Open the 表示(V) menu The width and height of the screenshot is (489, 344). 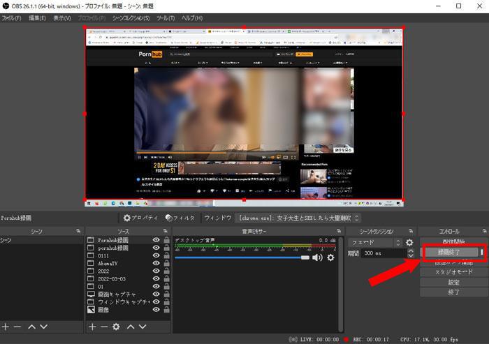pyautogui.click(x=62, y=18)
